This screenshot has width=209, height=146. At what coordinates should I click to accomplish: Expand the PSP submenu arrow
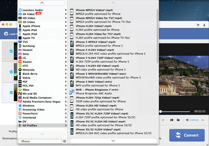pos(66,82)
